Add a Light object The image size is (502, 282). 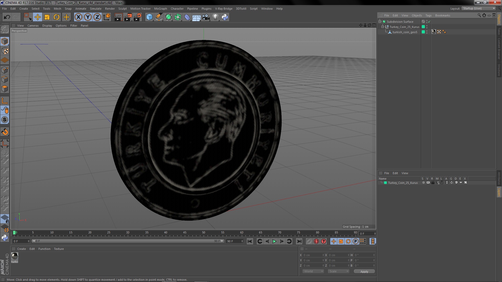pos(215,17)
